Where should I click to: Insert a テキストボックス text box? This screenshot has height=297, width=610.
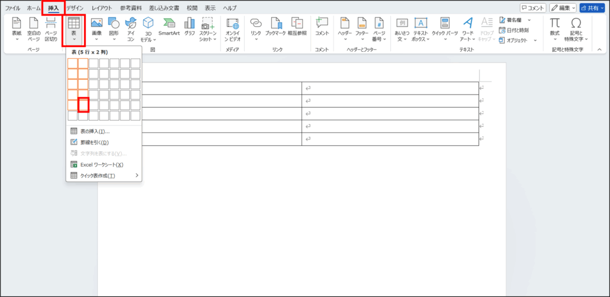[x=421, y=29]
